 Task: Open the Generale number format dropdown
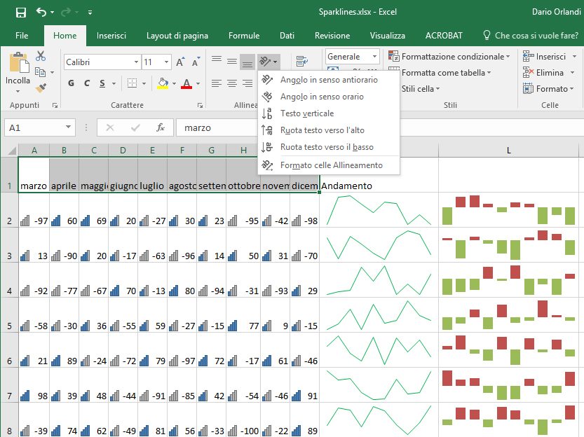coord(352,57)
